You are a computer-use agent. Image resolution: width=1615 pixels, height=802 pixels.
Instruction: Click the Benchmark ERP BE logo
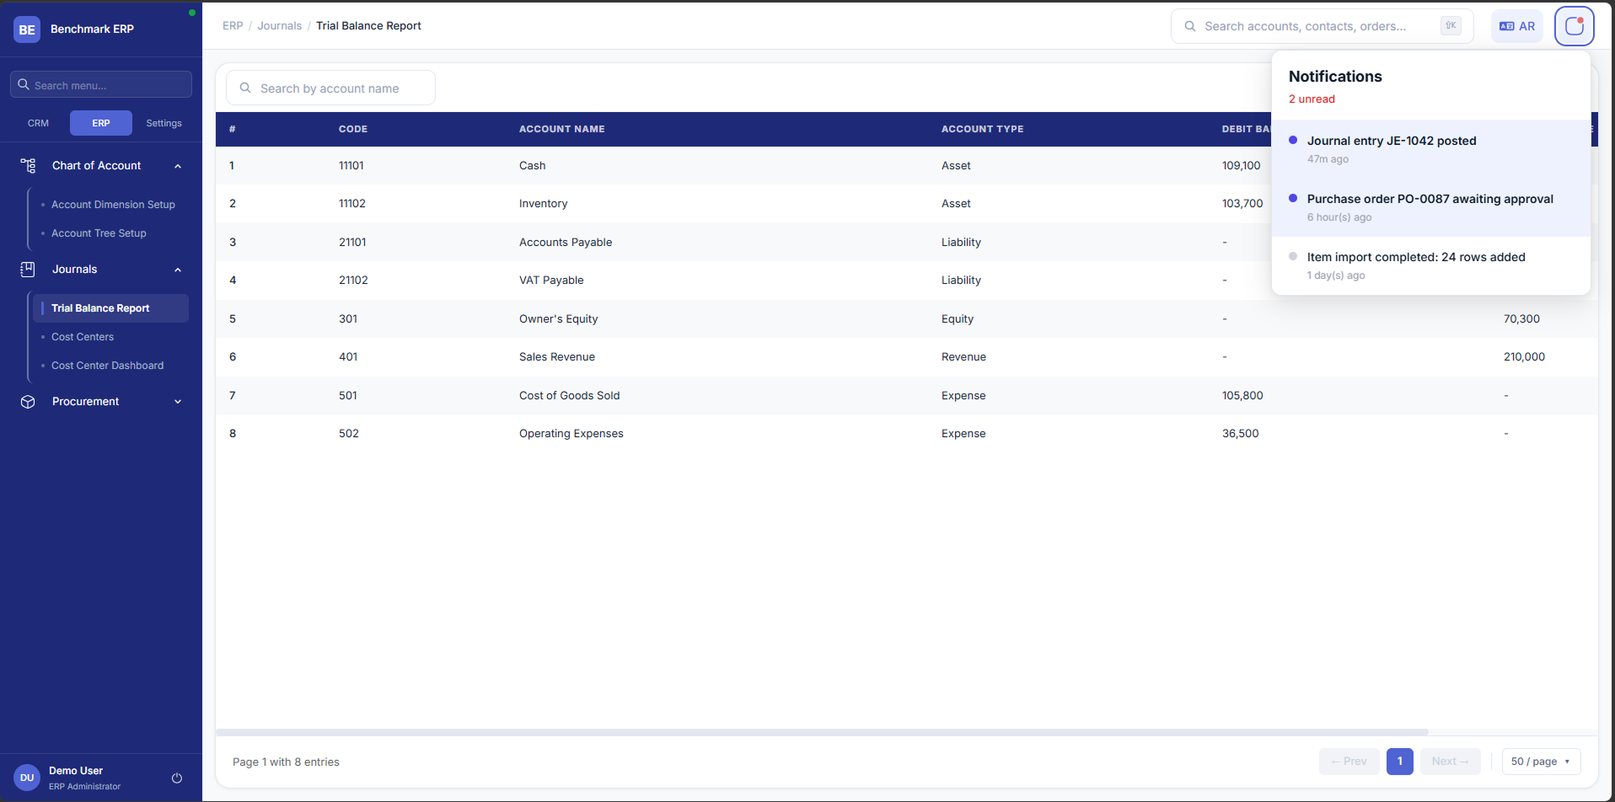click(27, 29)
